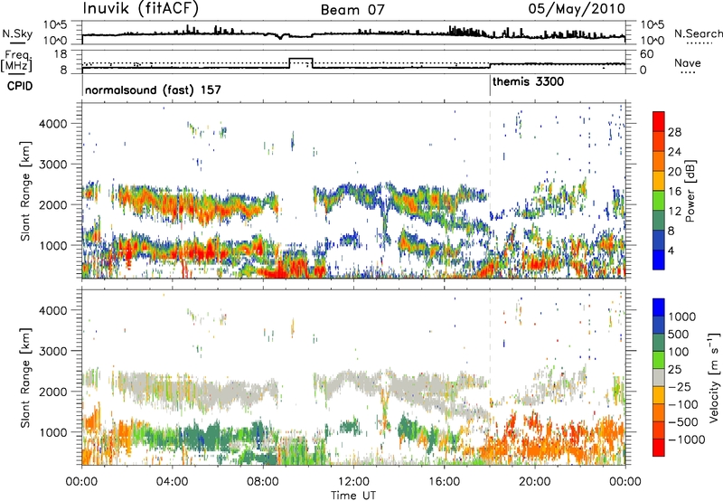Click velocity colorbar tick '-500'
The height and width of the screenshot is (501, 723).
pos(683,422)
